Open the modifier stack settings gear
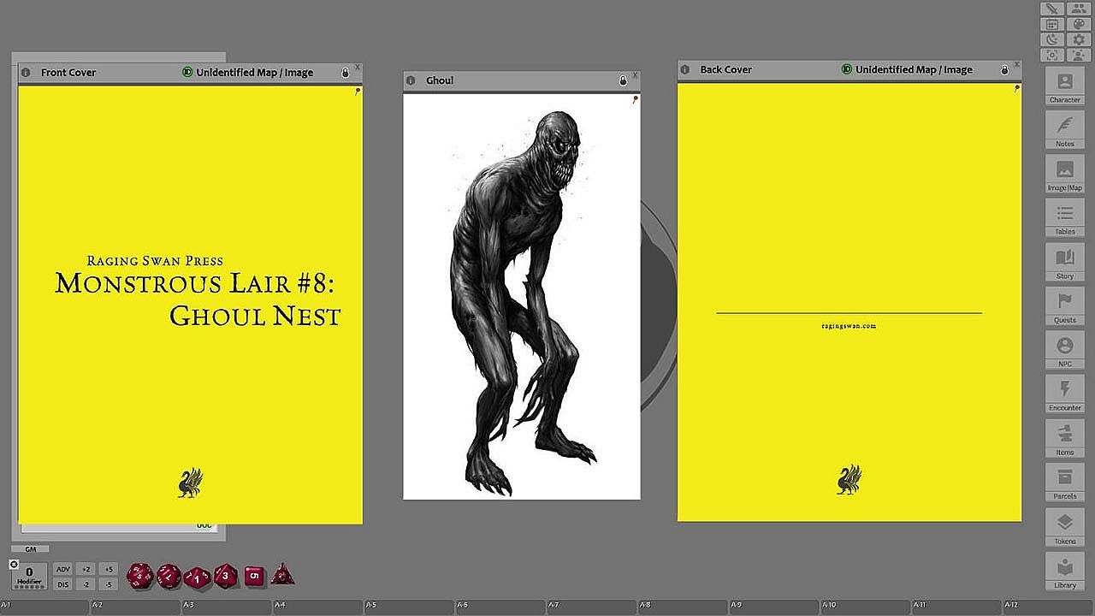This screenshot has height=616, width=1095. pos(14,564)
